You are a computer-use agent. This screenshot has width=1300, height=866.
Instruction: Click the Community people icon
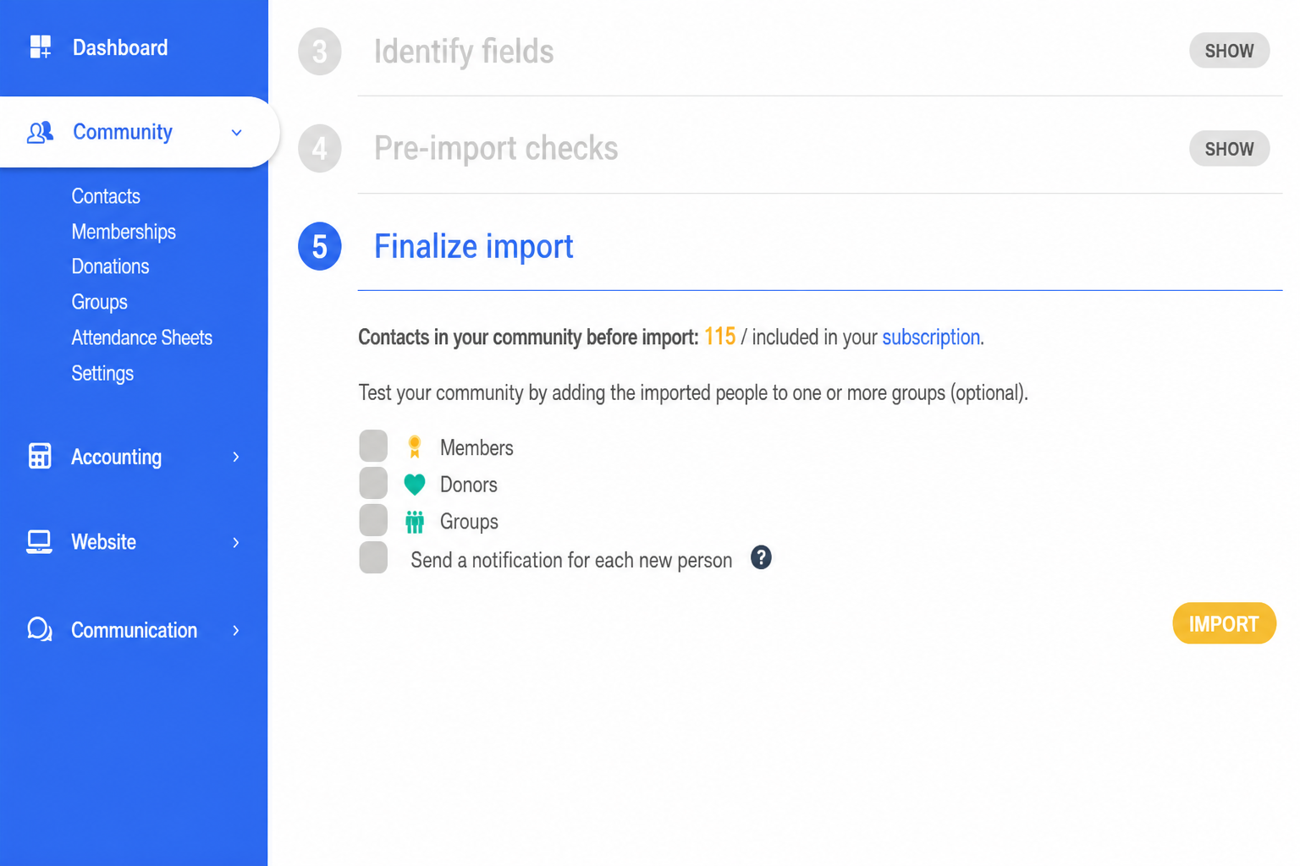point(40,132)
